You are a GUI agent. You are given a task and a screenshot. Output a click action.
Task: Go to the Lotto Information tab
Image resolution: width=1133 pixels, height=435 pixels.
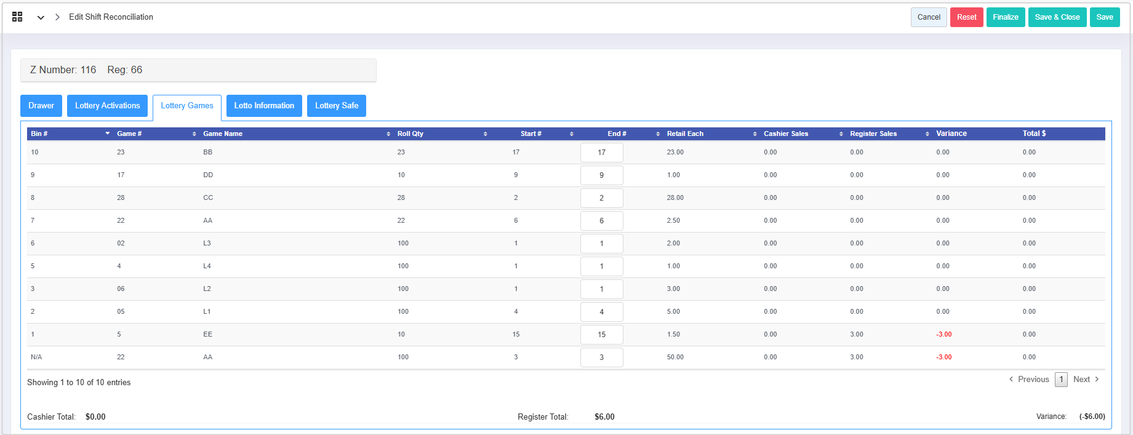[264, 106]
